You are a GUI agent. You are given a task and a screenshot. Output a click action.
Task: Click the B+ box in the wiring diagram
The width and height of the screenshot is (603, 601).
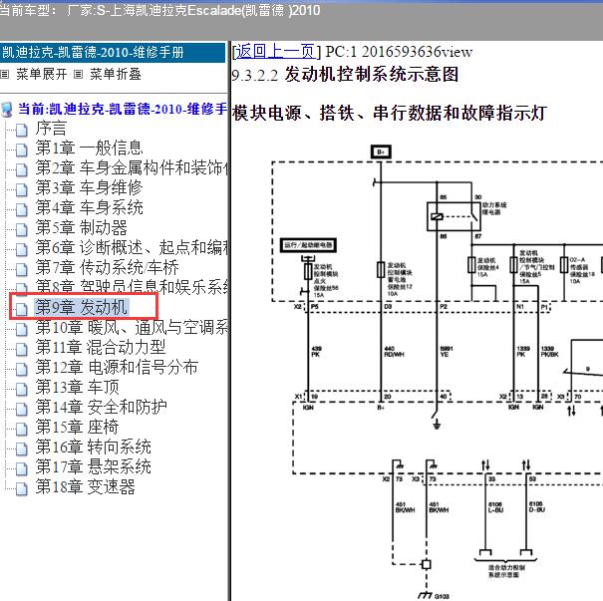click(381, 151)
